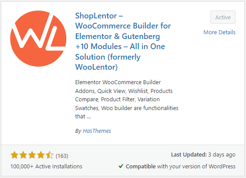Screen dimensions: 246x178
Task: Open the More Details link
Action: point(219,32)
